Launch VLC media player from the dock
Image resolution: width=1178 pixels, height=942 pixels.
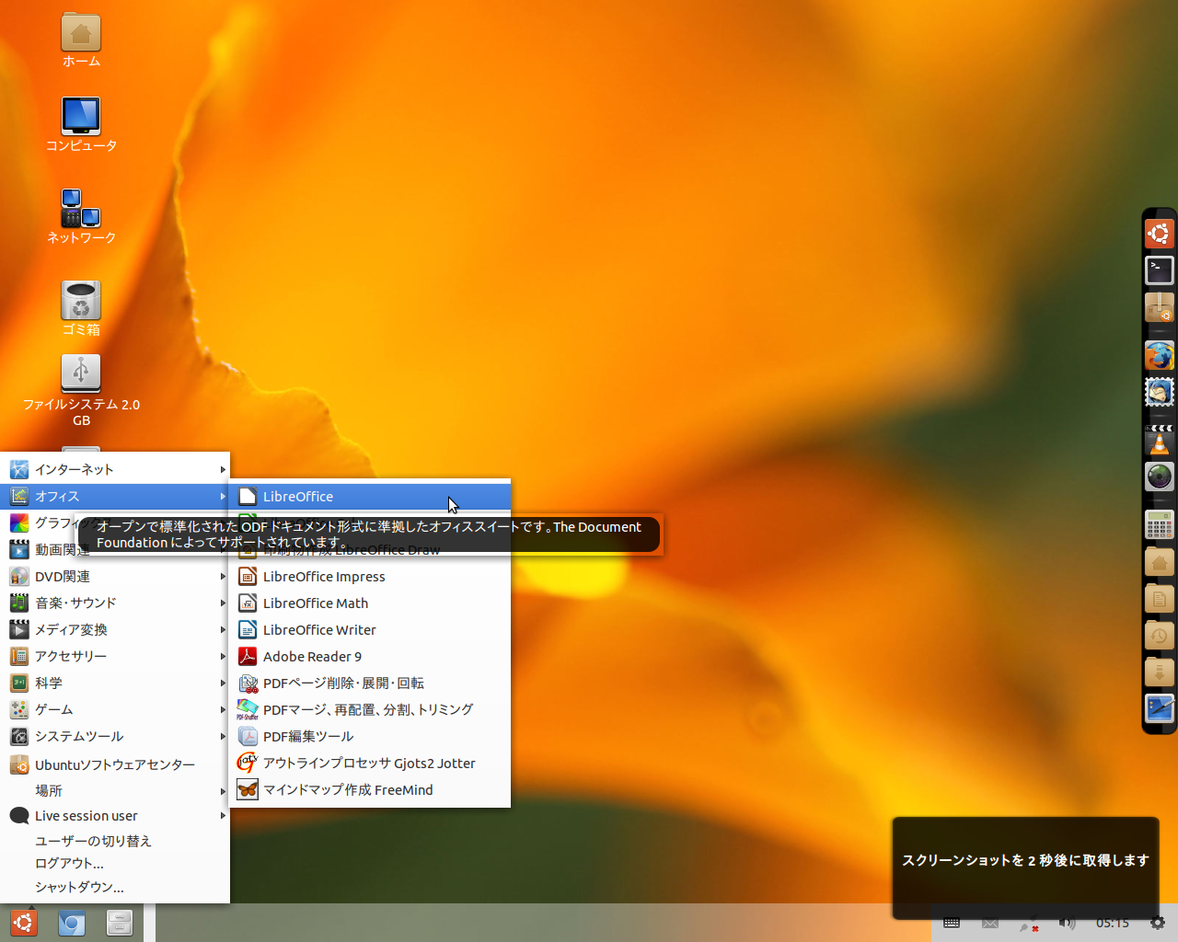pyautogui.click(x=1160, y=440)
